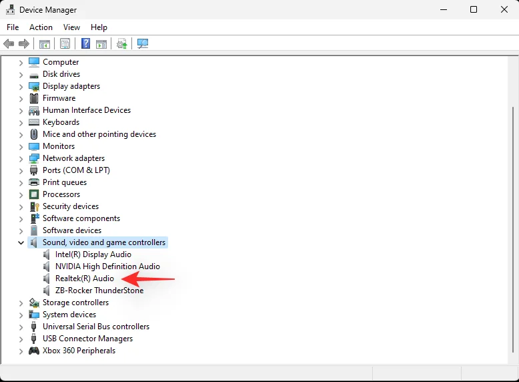Click the Software components puzzle icon
This screenshot has width=519, height=382.
click(35, 218)
